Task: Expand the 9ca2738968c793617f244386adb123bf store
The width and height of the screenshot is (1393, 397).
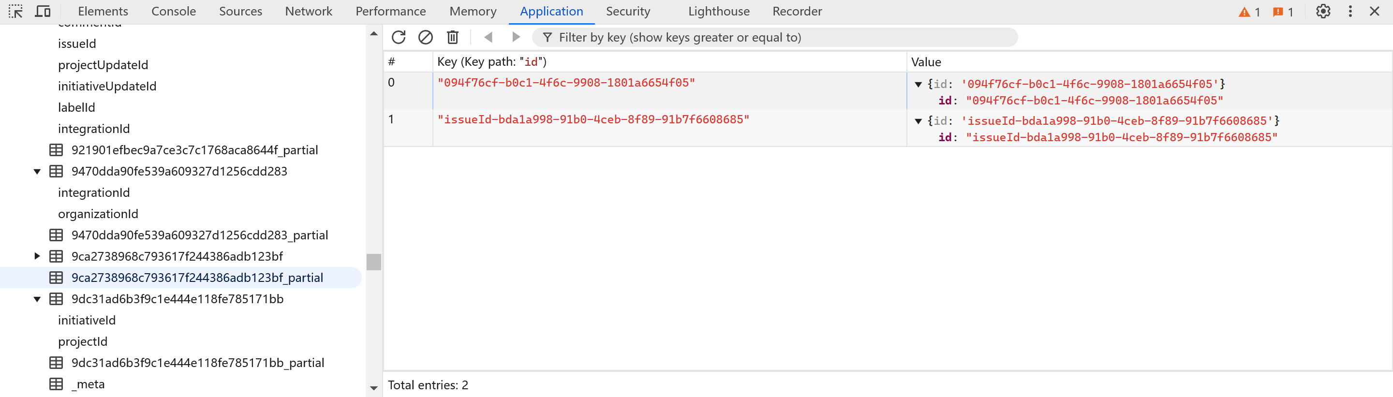Action: (x=37, y=256)
